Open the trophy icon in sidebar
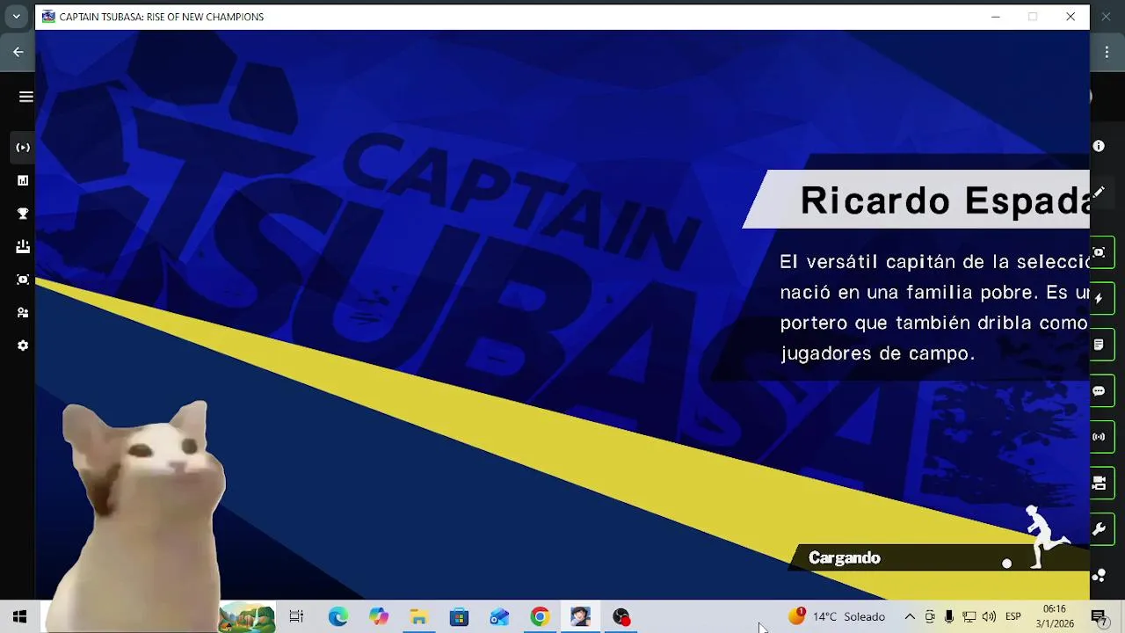 (x=23, y=214)
